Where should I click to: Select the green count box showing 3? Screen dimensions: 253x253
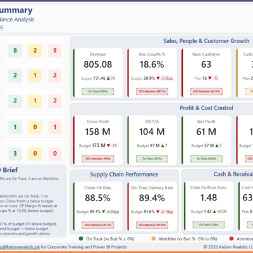[15, 154]
